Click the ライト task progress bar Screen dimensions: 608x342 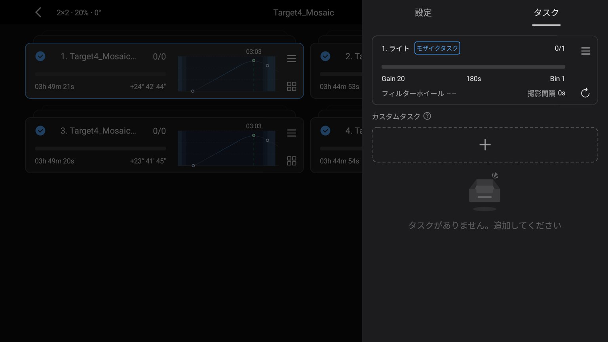(x=473, y=67)
